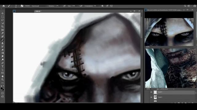
Task: Open the smoothing options gear
Action: [x=103, y=6]
